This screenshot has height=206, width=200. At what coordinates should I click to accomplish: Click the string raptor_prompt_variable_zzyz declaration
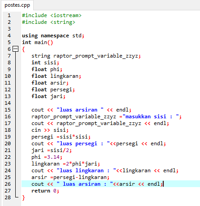click(86, 56)
